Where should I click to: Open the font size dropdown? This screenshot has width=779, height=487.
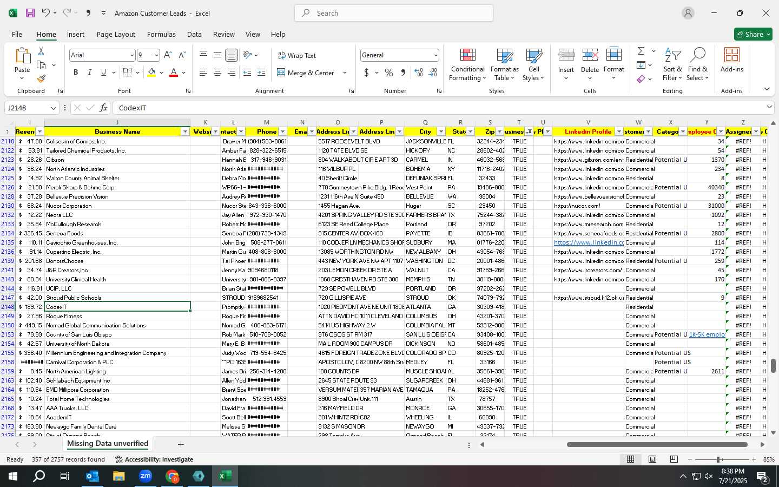[156, 55]
